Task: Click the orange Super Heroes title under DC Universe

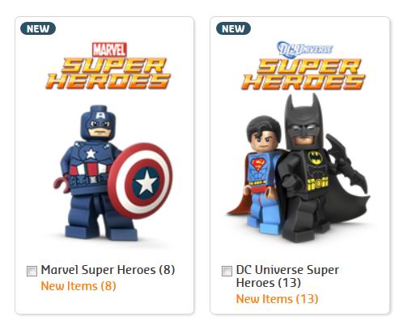Action: (x=303, y=74)
